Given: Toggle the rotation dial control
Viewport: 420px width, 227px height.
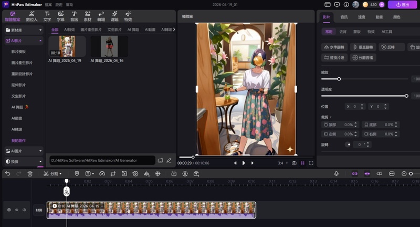Looking at the screenshot, I should click(348, 145).
